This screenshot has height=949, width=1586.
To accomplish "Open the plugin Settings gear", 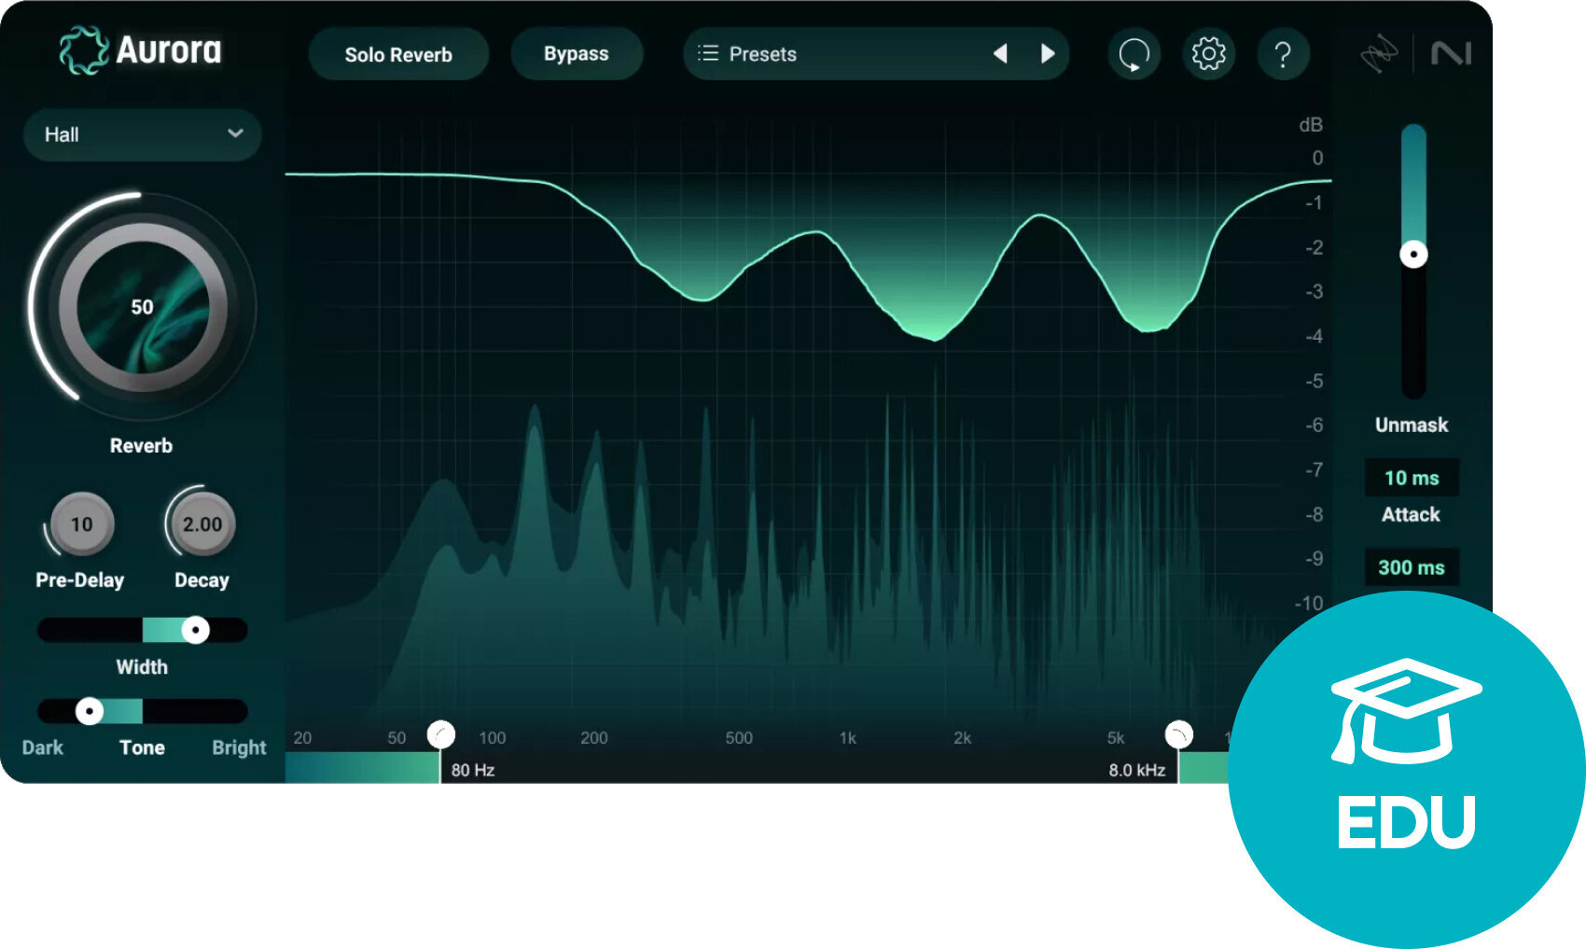I will click(x=1208, y=54).
